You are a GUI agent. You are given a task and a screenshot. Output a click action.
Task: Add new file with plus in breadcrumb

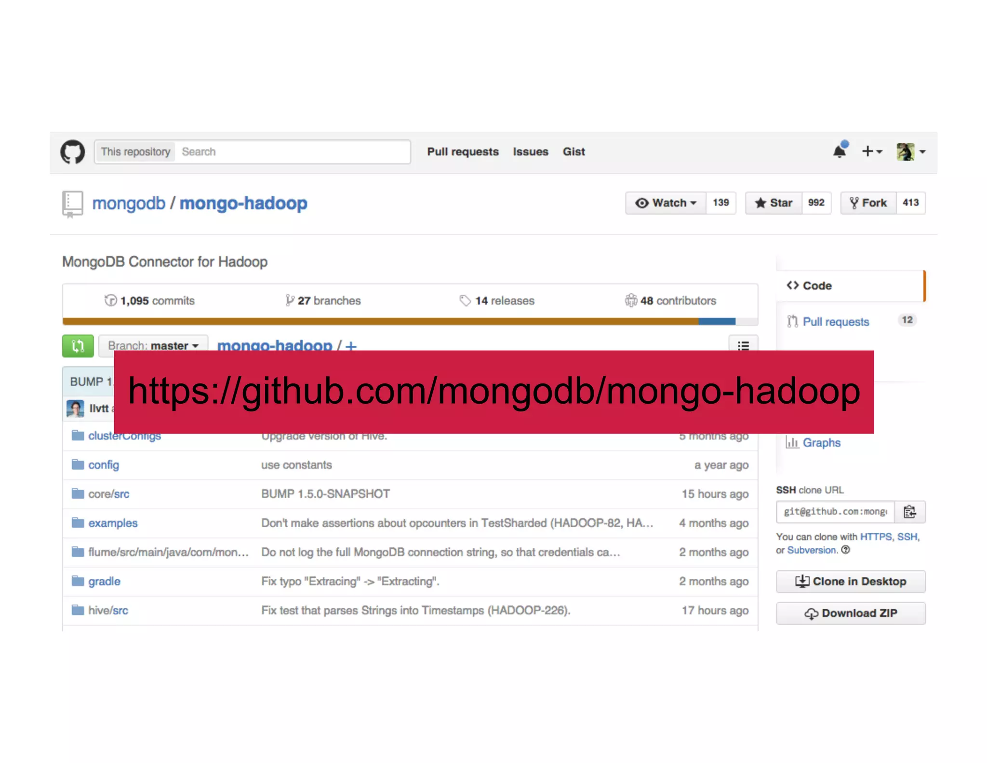(351, 346)
